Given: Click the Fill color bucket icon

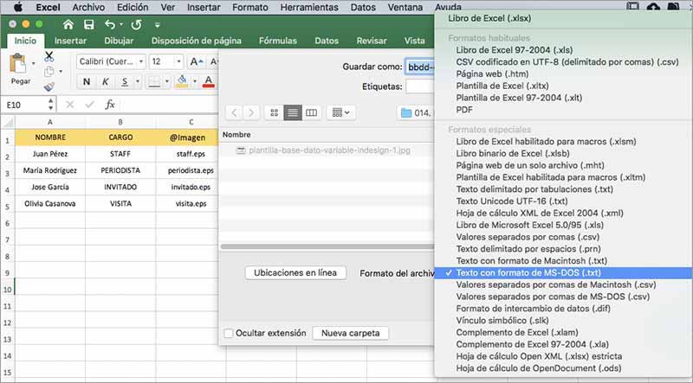Looking at the screenshot, I should (x=182, y=81).
